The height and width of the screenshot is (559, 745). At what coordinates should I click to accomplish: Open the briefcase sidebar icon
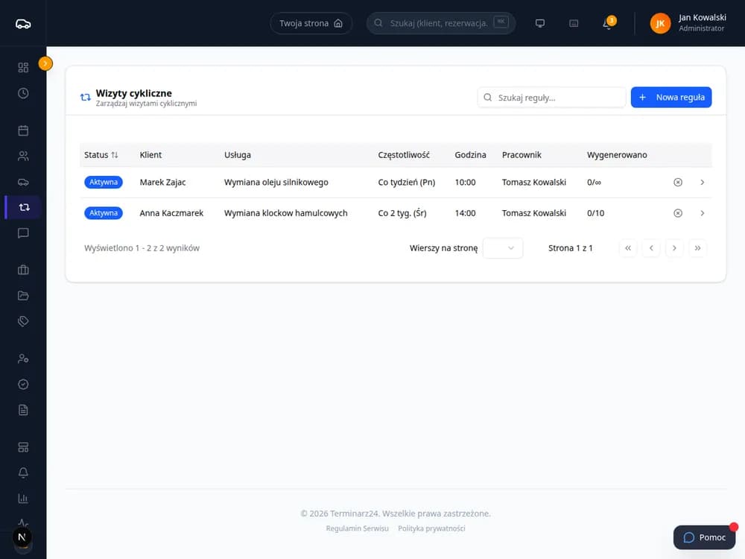[23, 270]
